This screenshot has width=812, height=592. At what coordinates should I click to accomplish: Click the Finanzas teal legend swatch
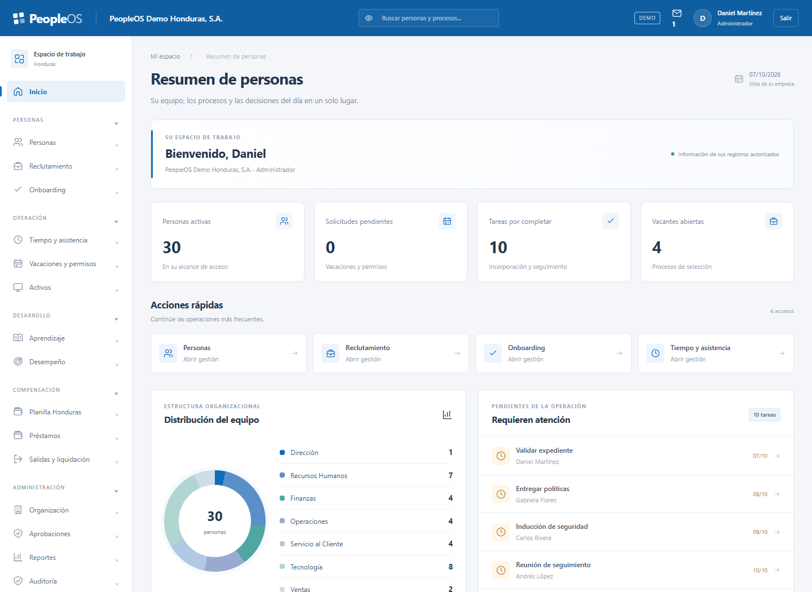tap(282, 498)
